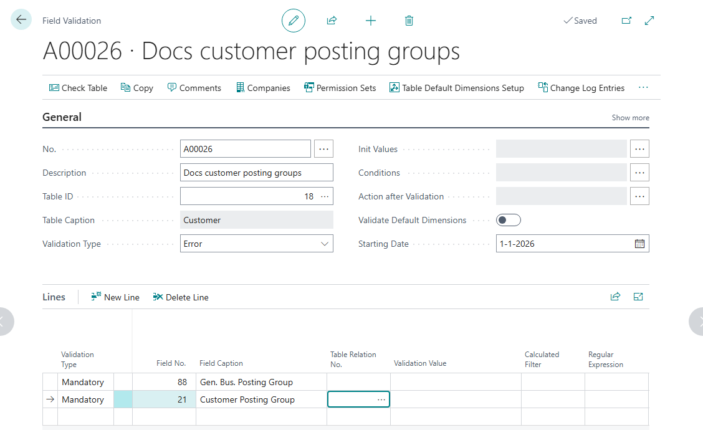Screen dimensions: 703x430
Task: Sort by the Field No. column header
Action: pyautogui.click(x=171, y=363)
